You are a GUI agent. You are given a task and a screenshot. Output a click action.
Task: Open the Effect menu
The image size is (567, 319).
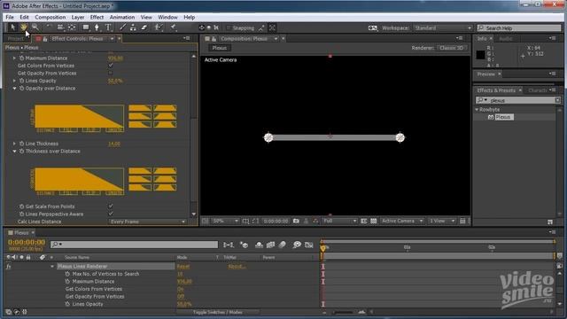click(x=97, y=17)
